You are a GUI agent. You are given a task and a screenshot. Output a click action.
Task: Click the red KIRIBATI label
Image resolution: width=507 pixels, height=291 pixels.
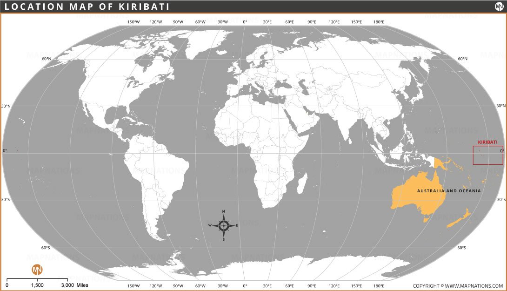click(x=487, y=142)
